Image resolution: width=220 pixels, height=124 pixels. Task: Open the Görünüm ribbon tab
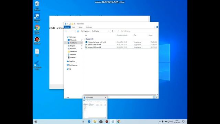(x=89, y=27)
